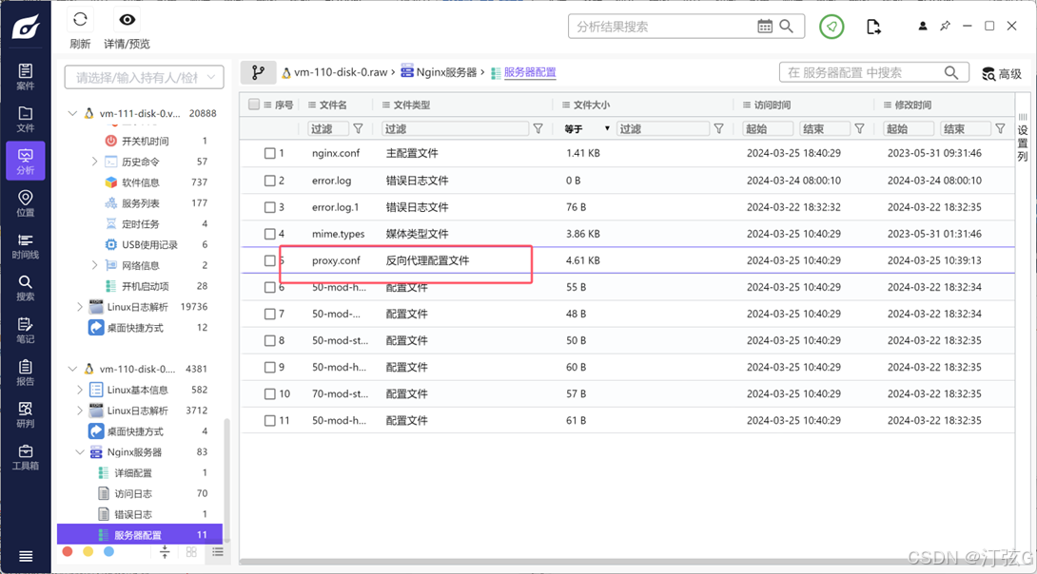Click the user account icon

point(922,27)
